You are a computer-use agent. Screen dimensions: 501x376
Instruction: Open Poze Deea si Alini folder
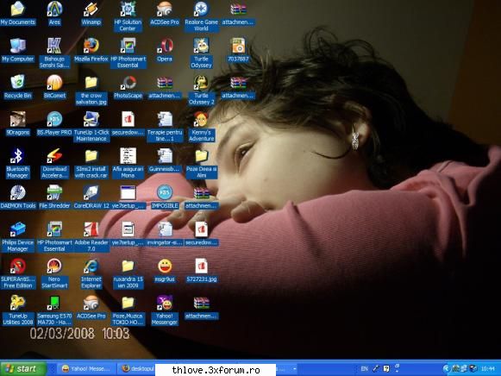pos(201,163)
